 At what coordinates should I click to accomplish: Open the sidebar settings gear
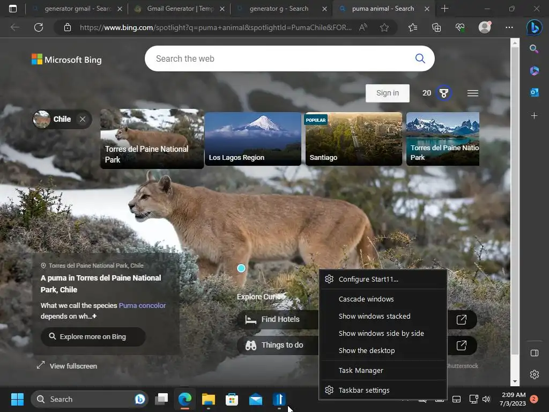pos(535,374)
